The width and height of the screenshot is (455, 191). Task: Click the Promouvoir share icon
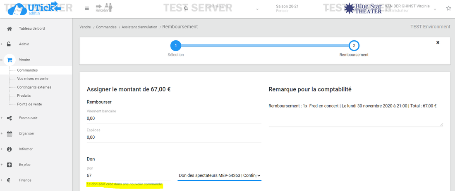point(10,118)
